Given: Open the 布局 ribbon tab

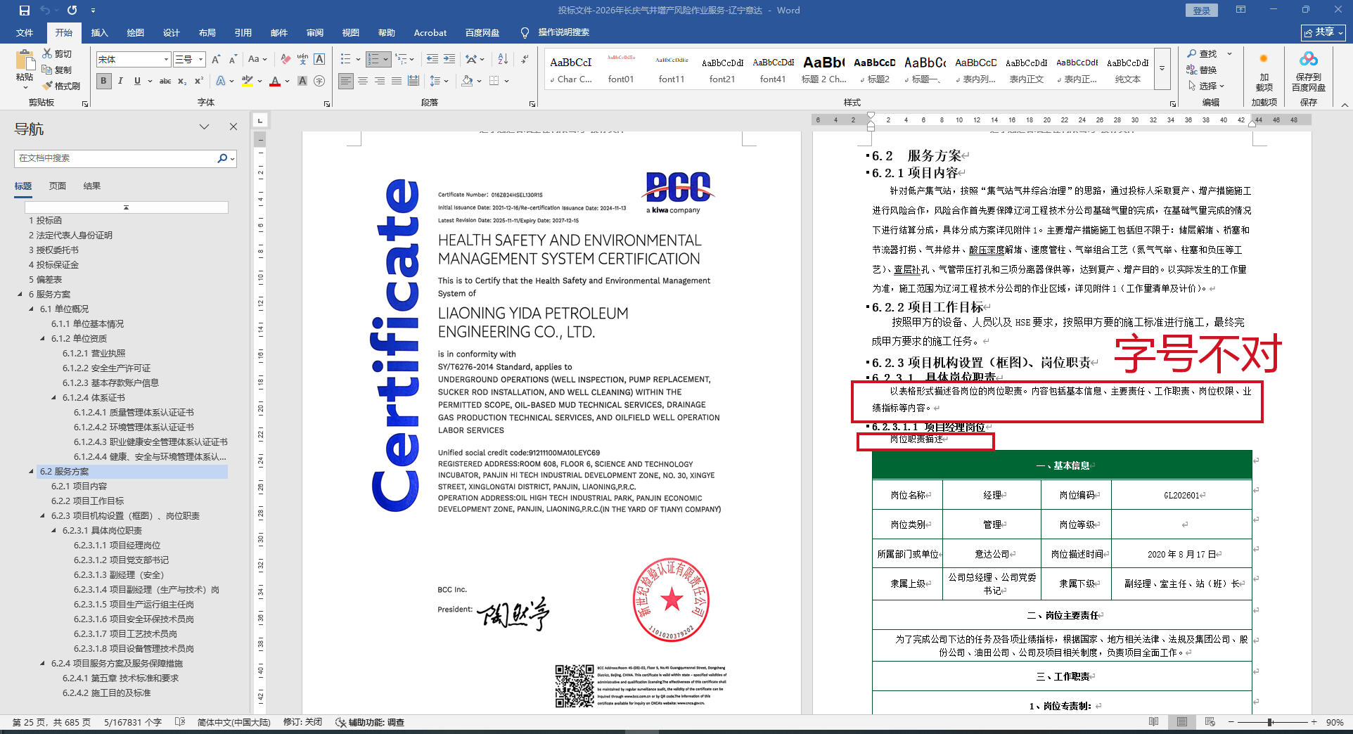Looking at the screenshot, I should pos(207,32).
